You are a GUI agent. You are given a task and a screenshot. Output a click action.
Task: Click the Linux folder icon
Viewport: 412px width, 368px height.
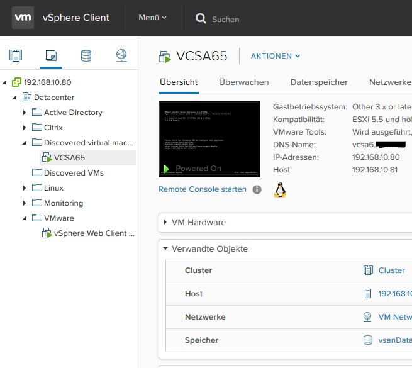(36, 187)
